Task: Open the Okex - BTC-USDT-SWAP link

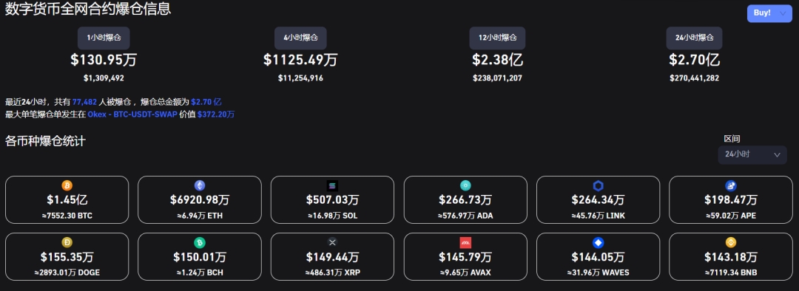Action: point(132,114)
